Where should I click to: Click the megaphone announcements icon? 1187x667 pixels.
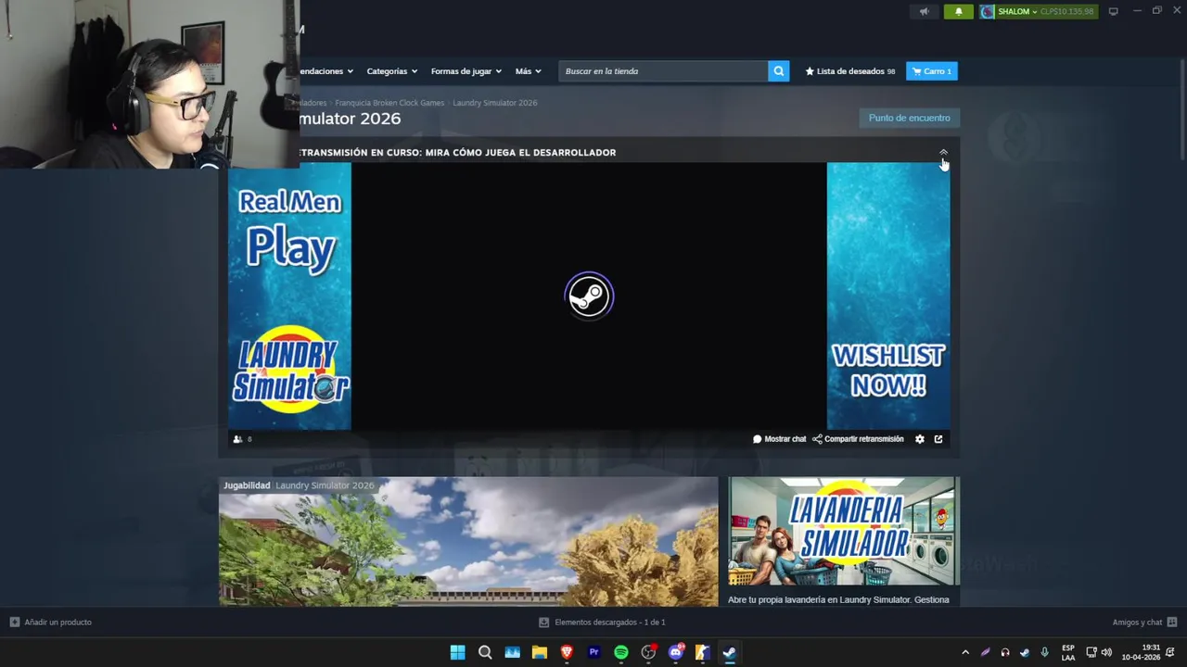pyautogui.click(x=924, y=11)
